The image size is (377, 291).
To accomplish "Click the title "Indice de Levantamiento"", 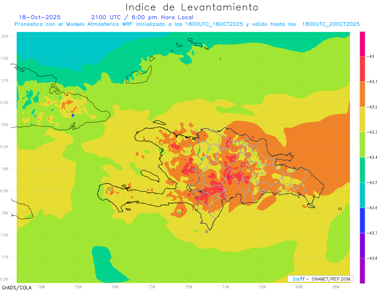I will tap(192, 7).
